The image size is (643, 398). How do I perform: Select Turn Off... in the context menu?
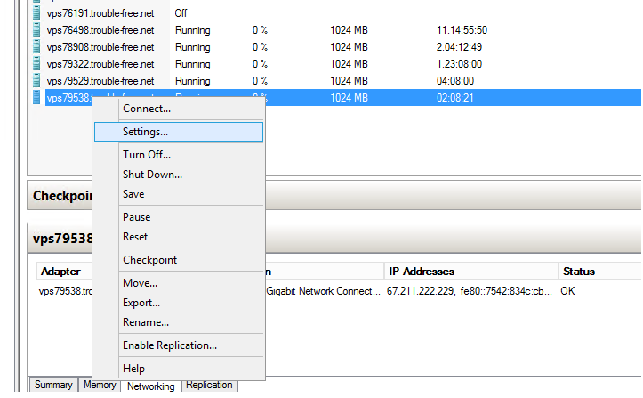click(179, 155)
